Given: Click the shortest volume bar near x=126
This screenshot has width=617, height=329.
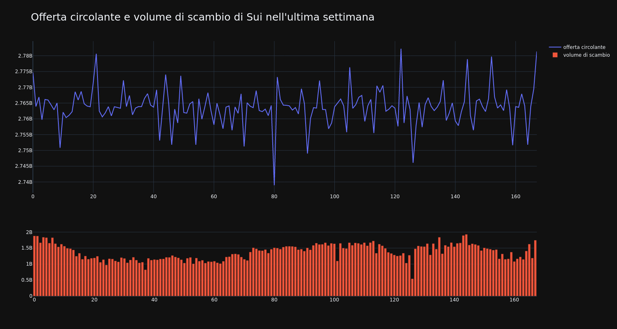Looking at the screenshot, I should tap(412, 287).
